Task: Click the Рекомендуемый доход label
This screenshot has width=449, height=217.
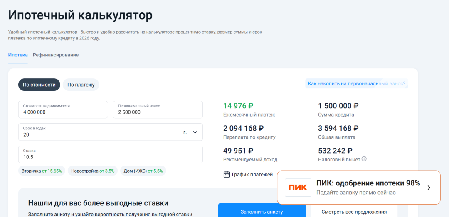Action: pyautogui.click(x=250, y=159)
